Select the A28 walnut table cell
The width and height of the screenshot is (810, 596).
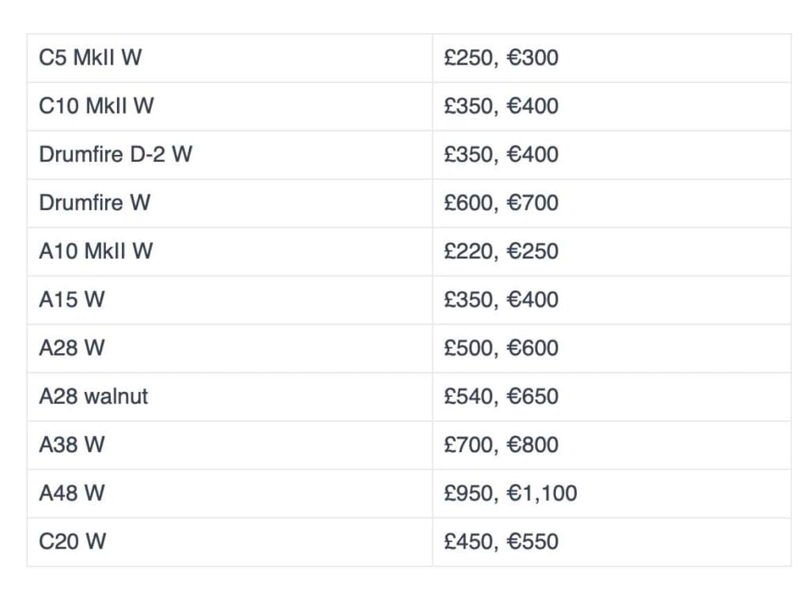point(93,396)
